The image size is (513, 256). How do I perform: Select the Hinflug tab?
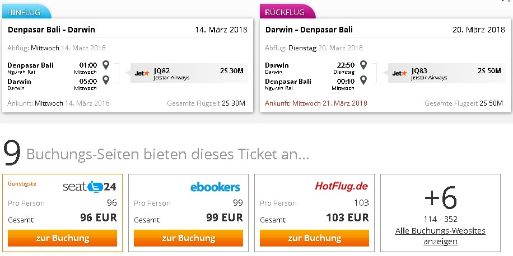[x=26, y=12]
